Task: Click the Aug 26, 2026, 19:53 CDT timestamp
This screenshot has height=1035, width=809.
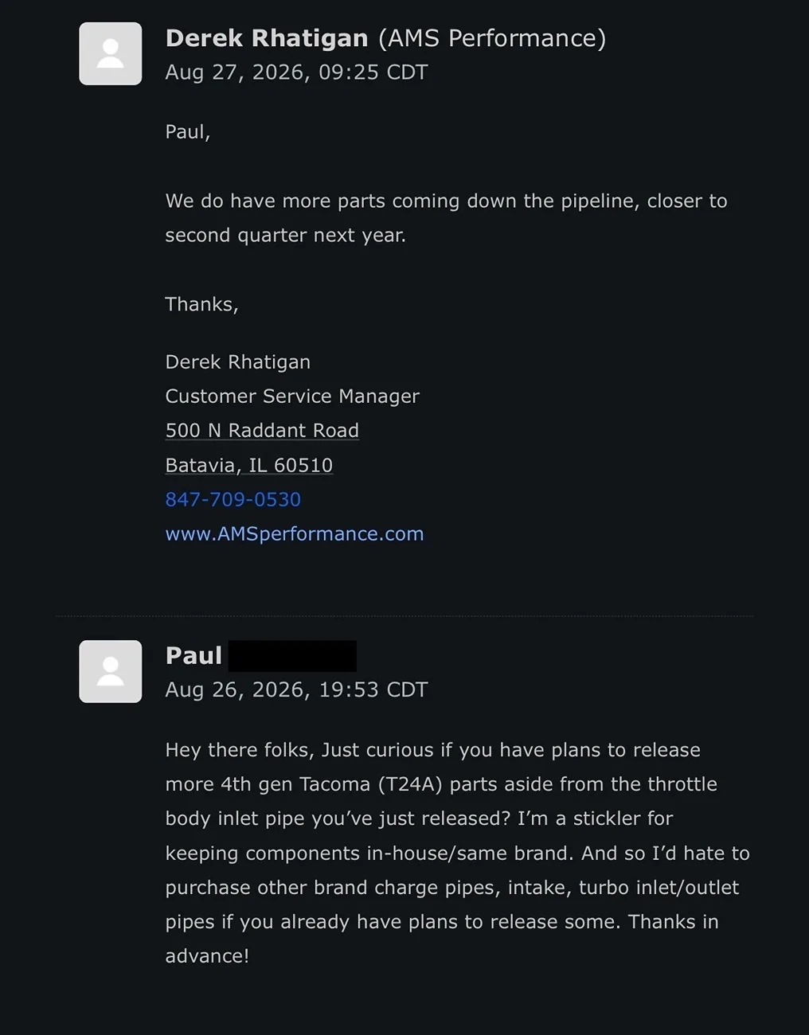Action: [296, 689]
